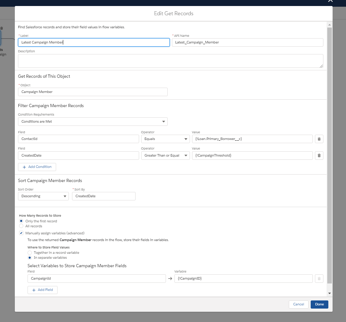Close the Edit Get Records dialog
This screenshot has width=346, height=322.
pyautogui.click(x=330, y=1)
